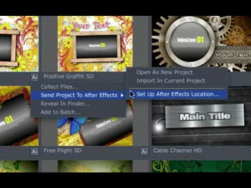Select the Free Flight SD title
The height and width of the screenshot is (188, 251).
point(62,151)
